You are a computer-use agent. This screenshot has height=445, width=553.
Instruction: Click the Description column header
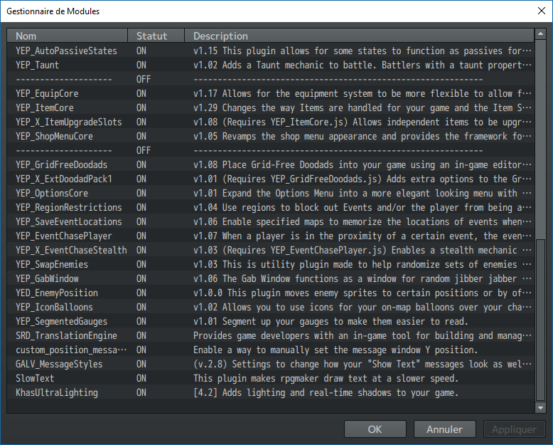(x=360, y=36)
